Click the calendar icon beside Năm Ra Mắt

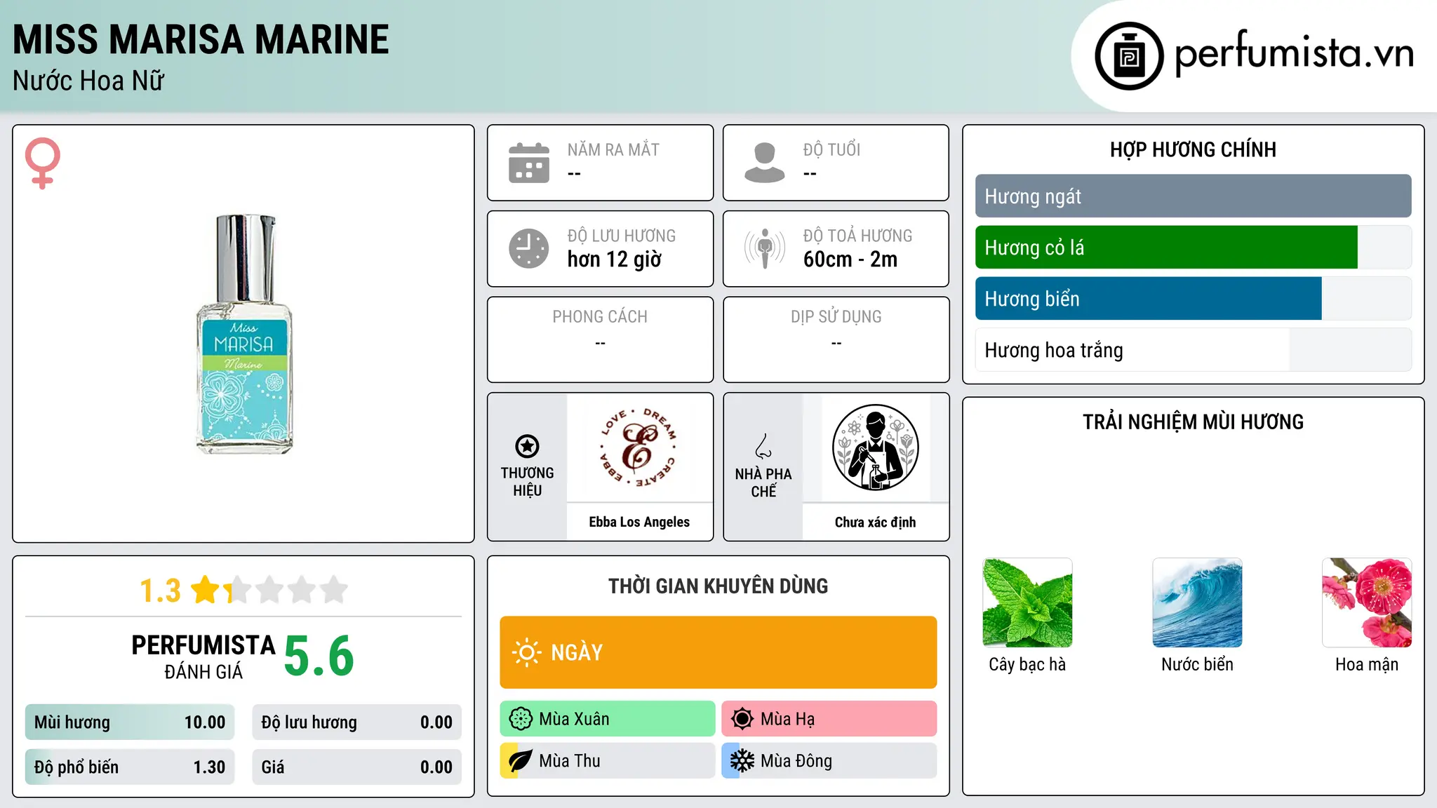pos(529,163)
